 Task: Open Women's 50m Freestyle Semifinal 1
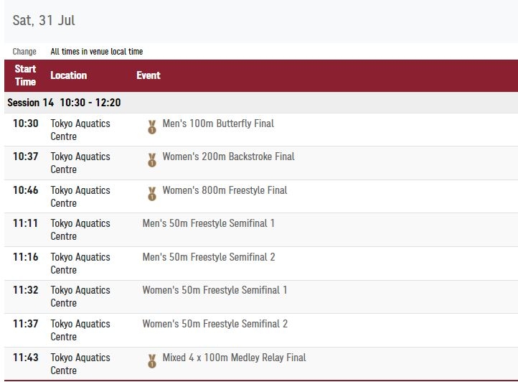tap(215, 290)
